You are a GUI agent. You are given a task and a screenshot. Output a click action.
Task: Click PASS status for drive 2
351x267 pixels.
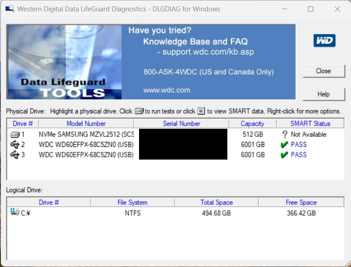pos(298,145)
